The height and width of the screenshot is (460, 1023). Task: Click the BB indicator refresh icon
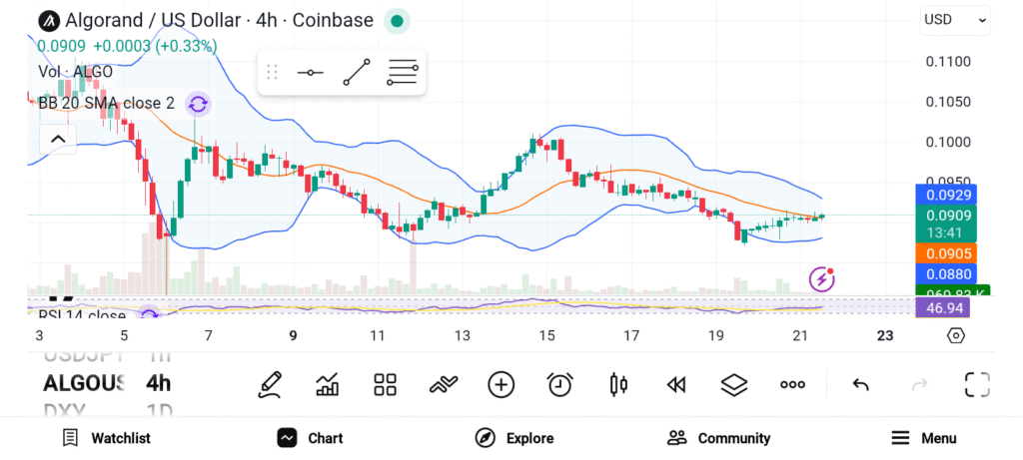[x=198, y=104]
